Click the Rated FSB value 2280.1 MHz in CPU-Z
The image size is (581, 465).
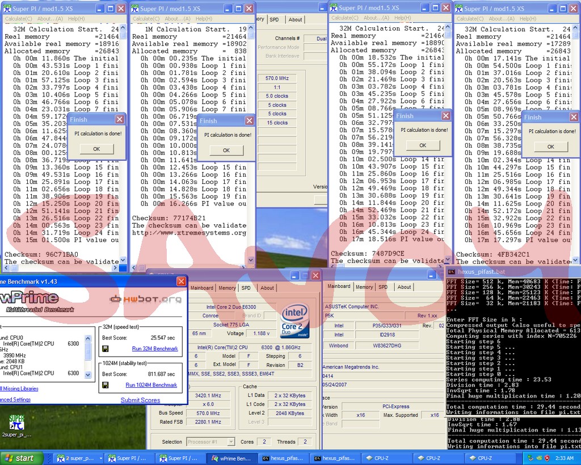208,422
